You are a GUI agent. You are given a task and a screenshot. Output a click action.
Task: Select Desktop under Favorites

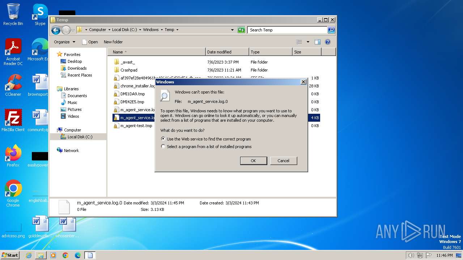75,61
